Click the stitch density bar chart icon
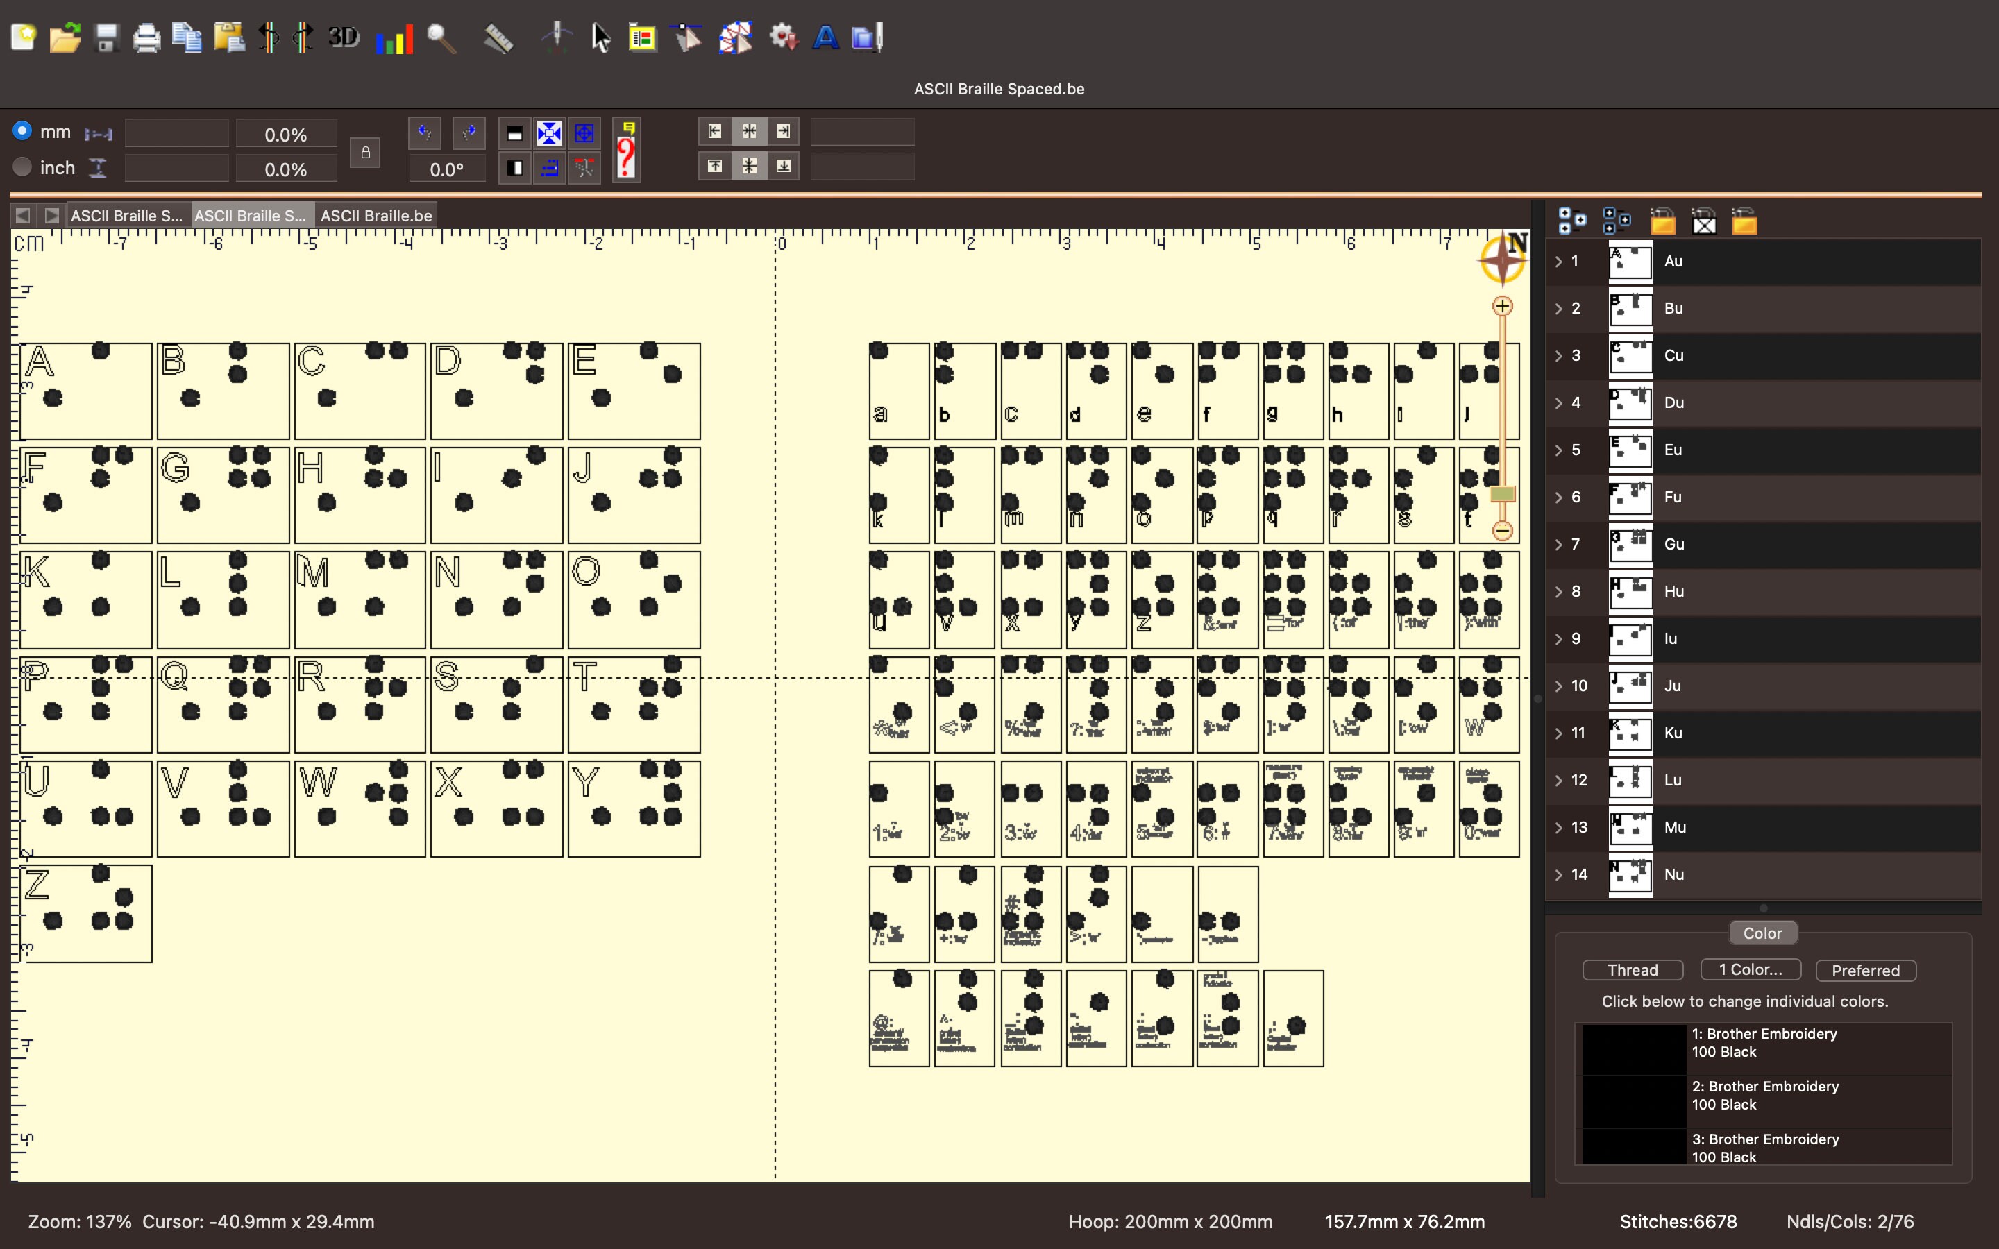This screenshot has width=1999, height=1249. coord(395,38)
